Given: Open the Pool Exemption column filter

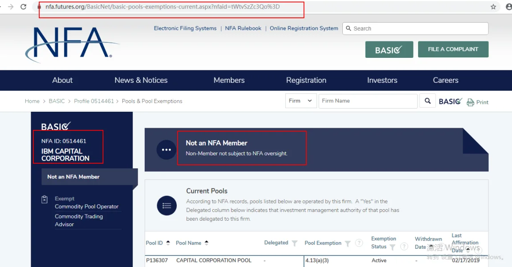Looking at the screenshot, I should (348, 243).
